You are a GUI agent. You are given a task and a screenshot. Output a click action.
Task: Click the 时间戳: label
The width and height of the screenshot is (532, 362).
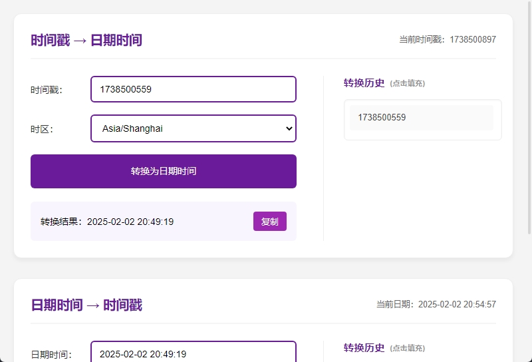47,90
